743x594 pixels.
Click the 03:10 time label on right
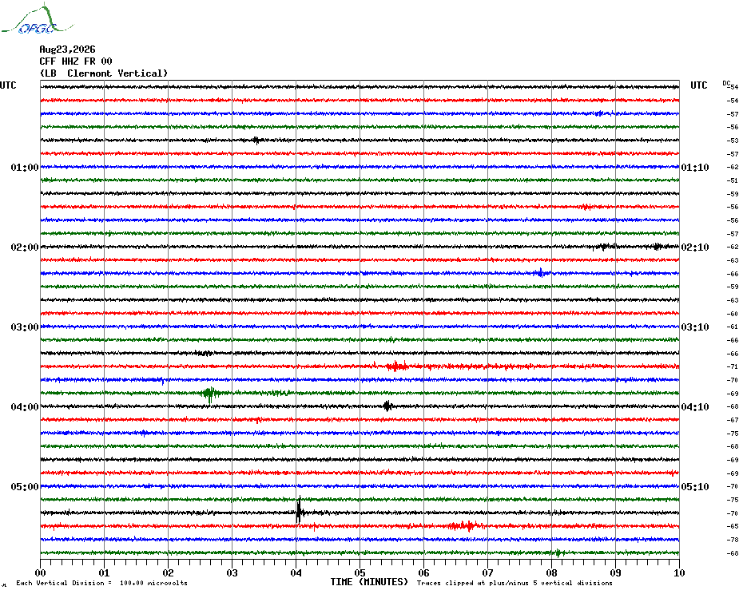tap(695, 327)
